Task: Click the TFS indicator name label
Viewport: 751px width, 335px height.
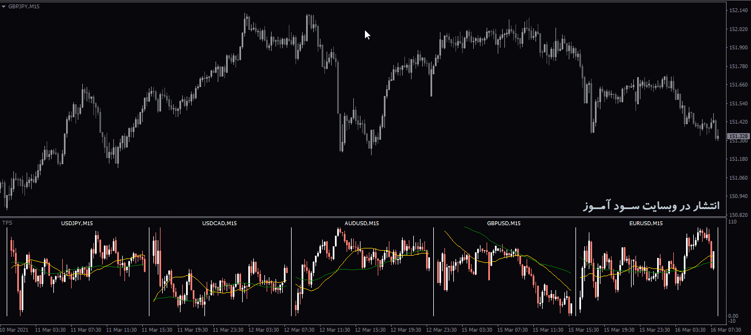Action: (x=6, y=222)
